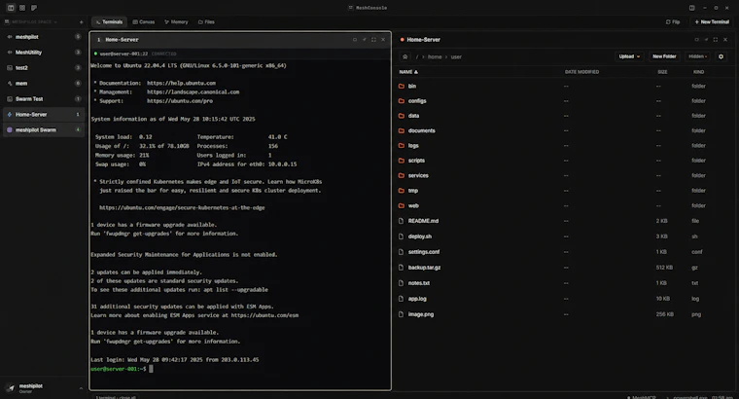The width and height of the screenshot is (739, 399).
Task: Click the file panel pin icon
Action: 706,40
